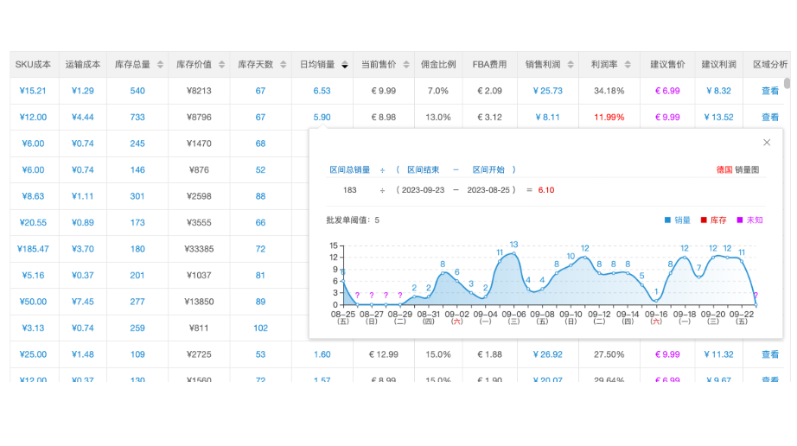Sort the 销售利润 column

point(569,65)
